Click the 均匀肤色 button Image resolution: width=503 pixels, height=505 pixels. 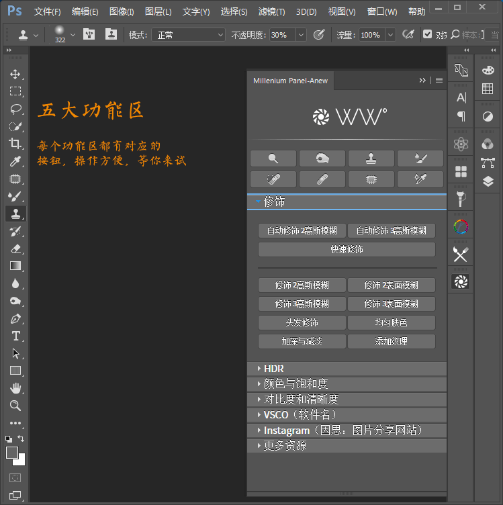[x=392, y=322]
